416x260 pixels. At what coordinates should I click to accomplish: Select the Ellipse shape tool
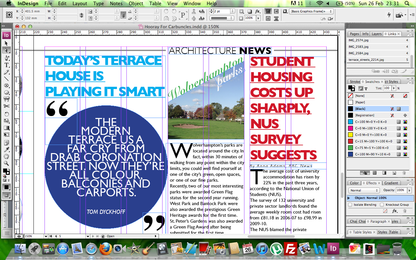click(6, 93)
